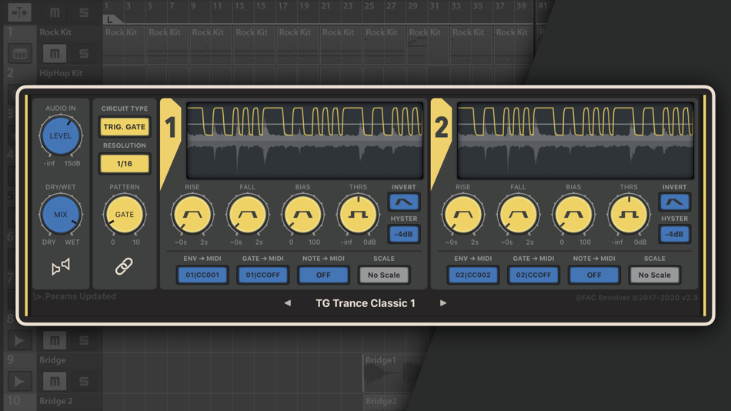
Task: Toggle channel 1 INVERT button
Action: pyautogui.click(x=404, y=202)
